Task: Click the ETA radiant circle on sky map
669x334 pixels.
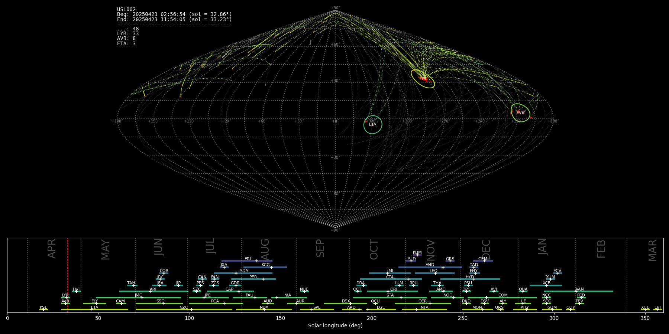Action: (373, 125)
